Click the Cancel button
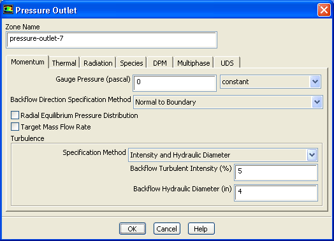334x241 pixels. click(x=167, y=229)
